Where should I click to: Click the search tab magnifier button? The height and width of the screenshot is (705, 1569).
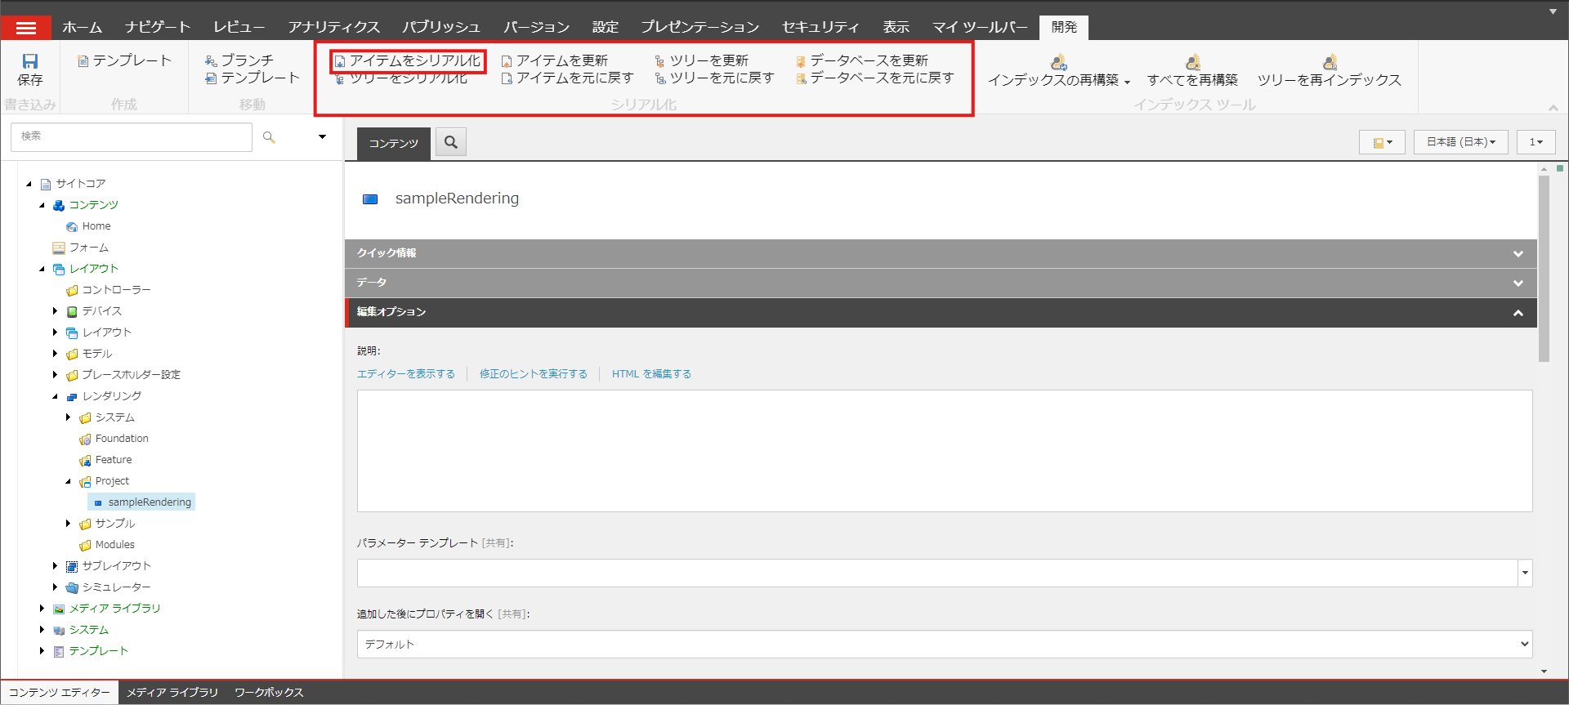pyautogui.click(x=451, y=142)
